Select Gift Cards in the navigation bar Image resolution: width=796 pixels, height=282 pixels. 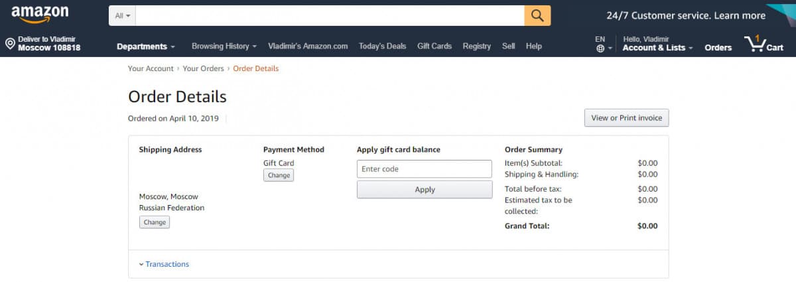[434, 46]
